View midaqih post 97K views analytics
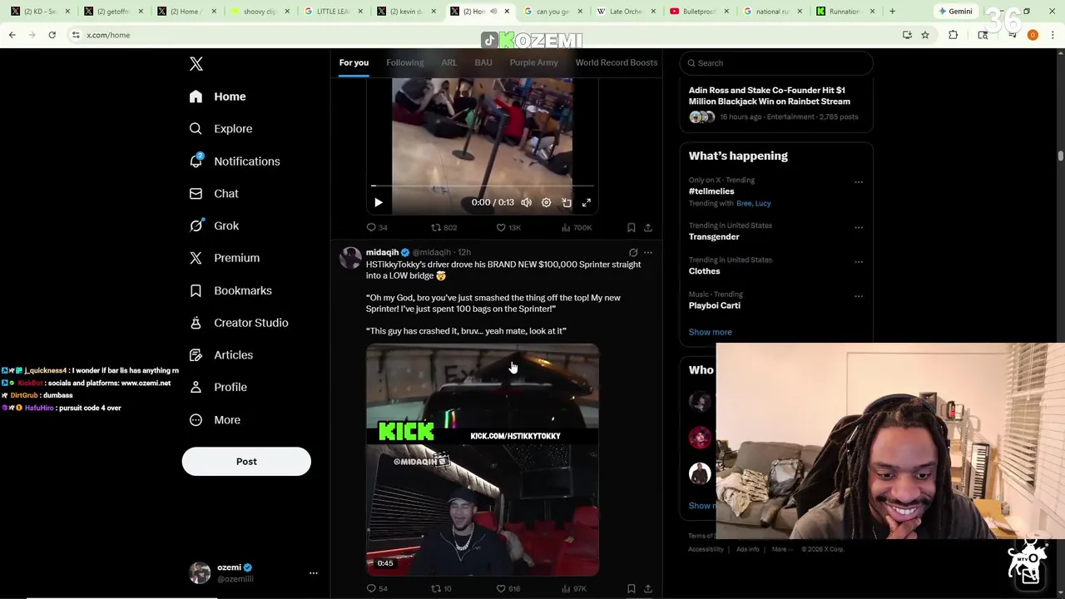The height and width of the screenshot is (599, 1065). [x=574, y=588]
